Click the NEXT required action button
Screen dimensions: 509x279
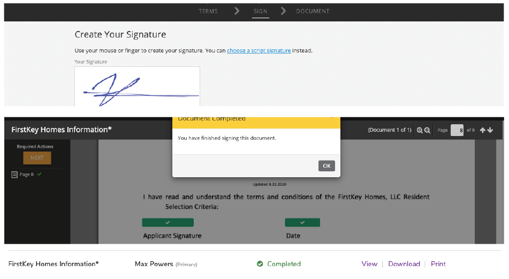click(37, 158)
